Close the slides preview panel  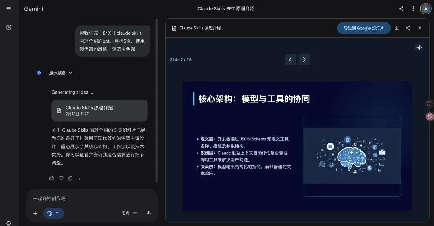(x=420, y=28)
